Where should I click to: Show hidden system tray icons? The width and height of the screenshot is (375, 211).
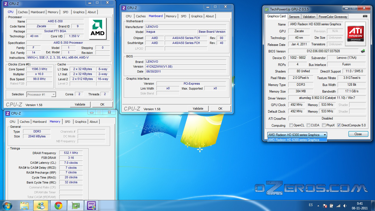(x=318, y=206)
